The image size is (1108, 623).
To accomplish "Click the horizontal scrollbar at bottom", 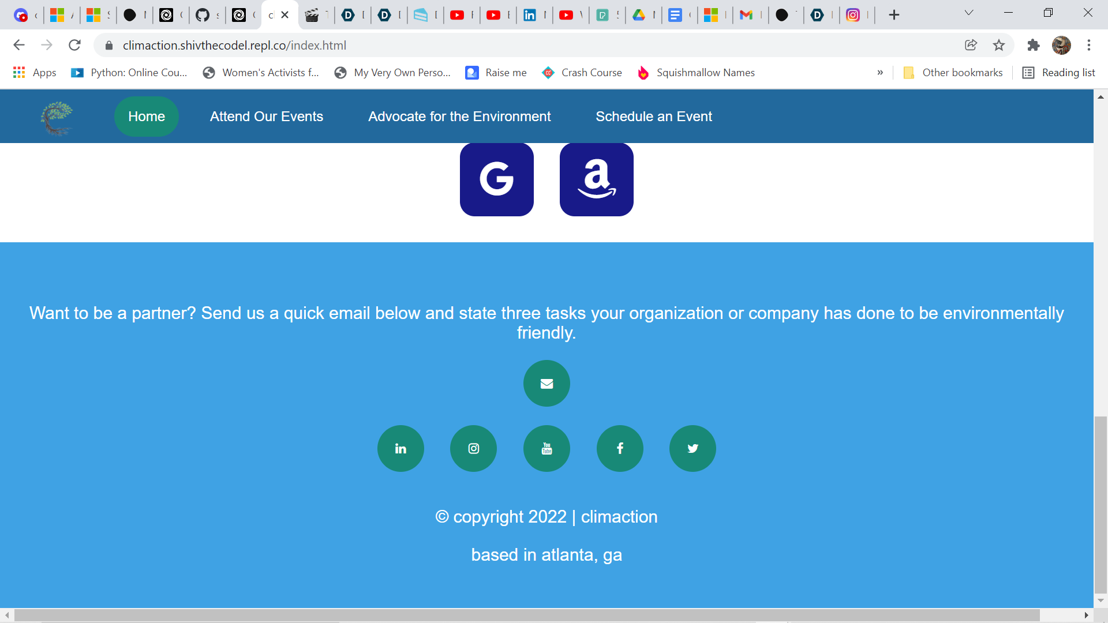I will [x=526, y=616].
